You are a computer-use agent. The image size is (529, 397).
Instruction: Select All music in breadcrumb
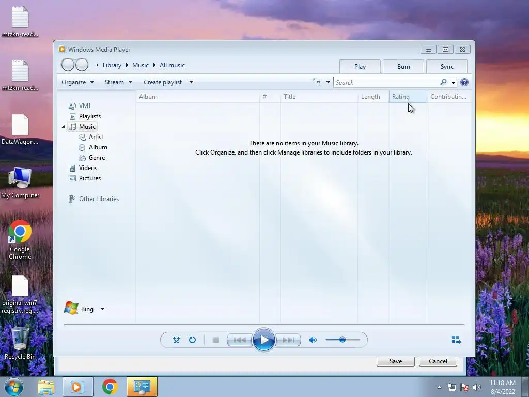coord(172,65)
